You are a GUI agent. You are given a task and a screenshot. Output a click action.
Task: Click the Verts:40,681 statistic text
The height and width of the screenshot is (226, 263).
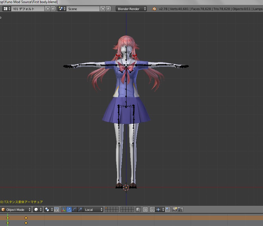(179, 9)
